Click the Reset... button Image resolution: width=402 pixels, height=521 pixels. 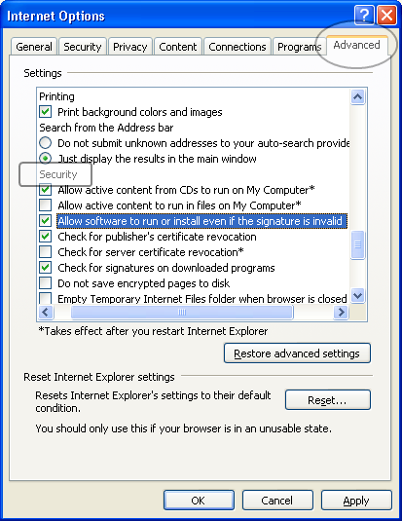(x=328, y=400)
